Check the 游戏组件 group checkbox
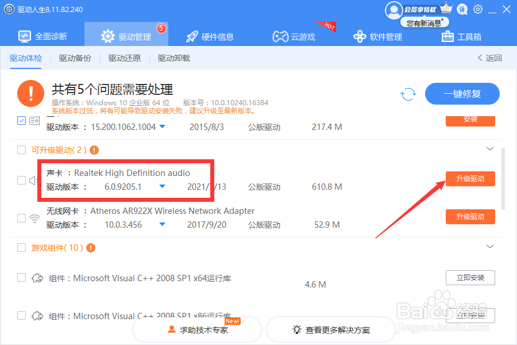The height and width of the screenshot is (345, 517). click(21, 248)
